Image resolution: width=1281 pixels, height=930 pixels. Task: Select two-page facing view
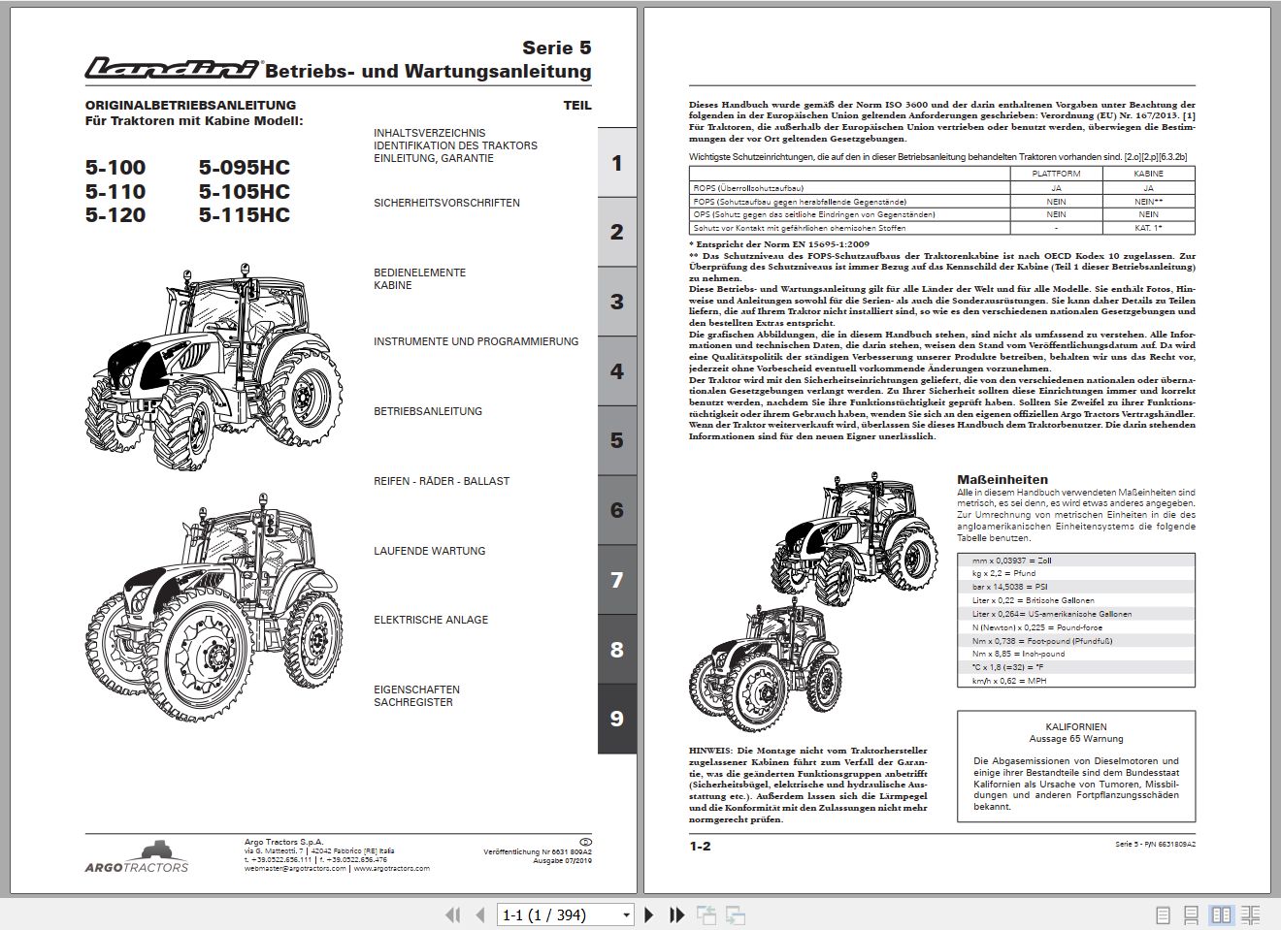(x=1221, y=914)
